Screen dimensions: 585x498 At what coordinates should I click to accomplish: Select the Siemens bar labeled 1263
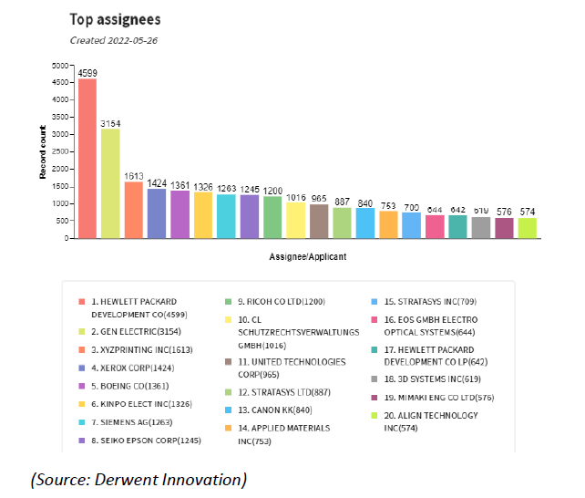(227, 216)
